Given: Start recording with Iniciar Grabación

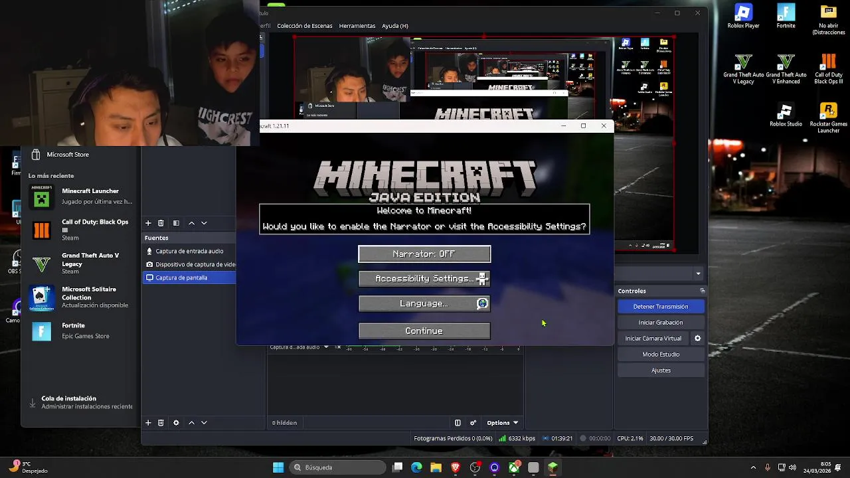Looking at the screenshot, I should pyautogui.click(x=661, y=323).
